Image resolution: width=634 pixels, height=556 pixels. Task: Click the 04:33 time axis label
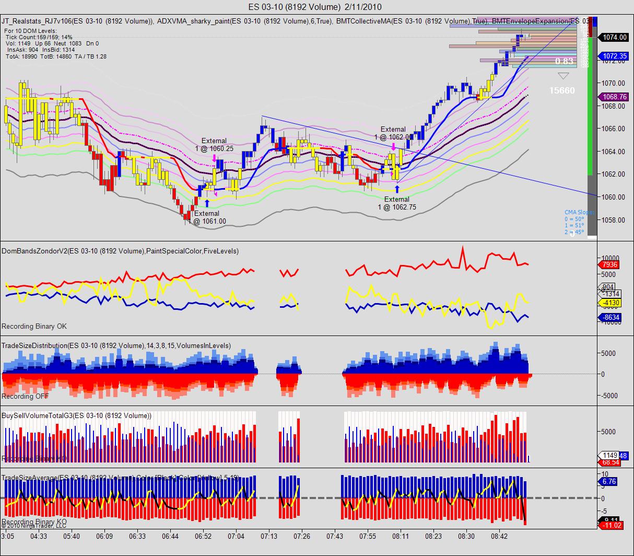pos(39,536)
